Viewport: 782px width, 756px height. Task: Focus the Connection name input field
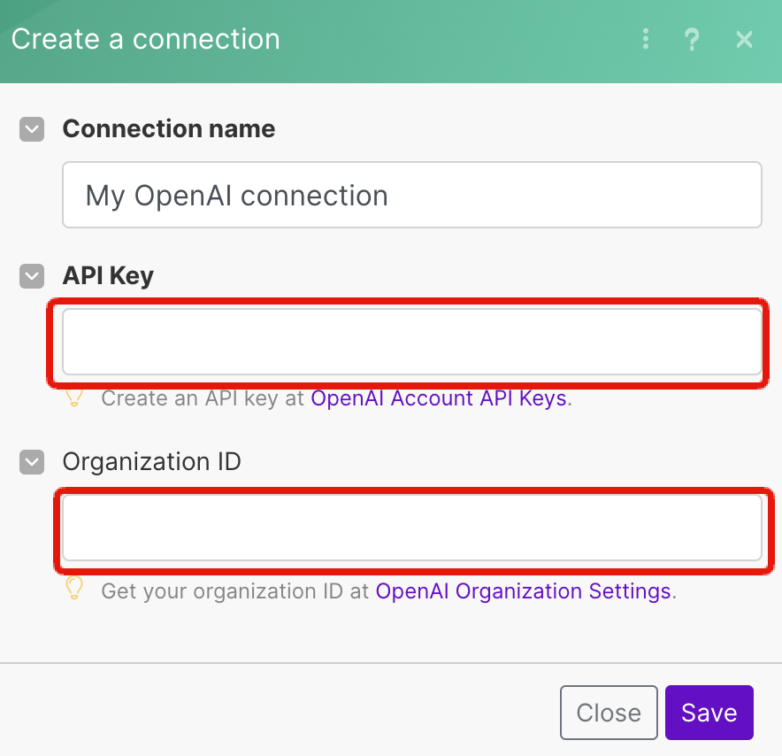click(x=412, y=195)
